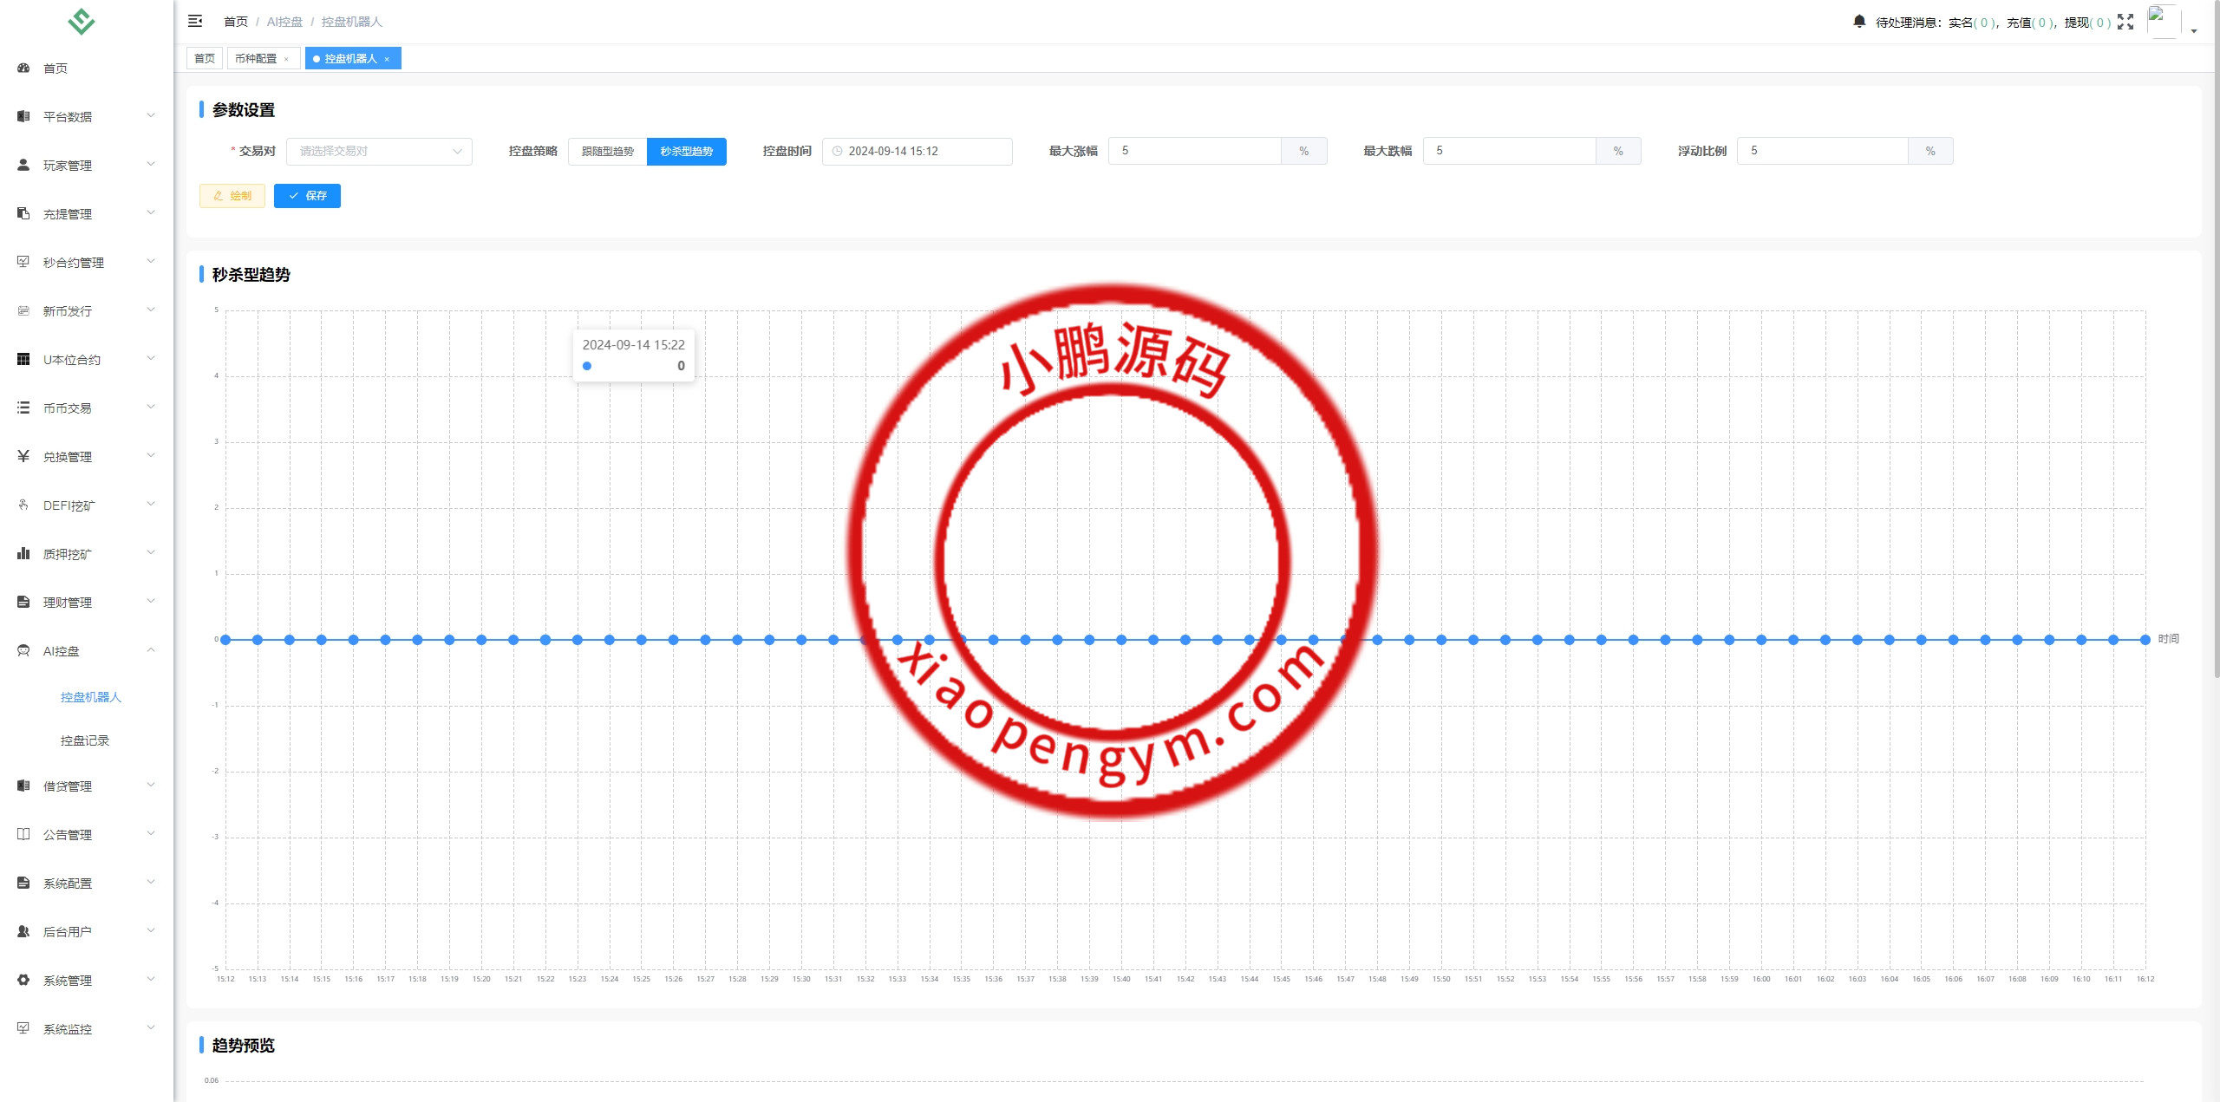
Task: Switch to the 币种配置 tab
Action: pos(256,59)
